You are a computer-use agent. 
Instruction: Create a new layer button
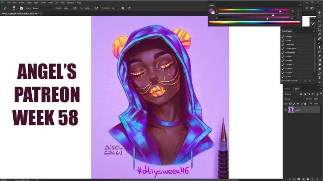[312, 179]
